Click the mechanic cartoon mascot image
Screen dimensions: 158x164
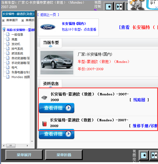[136, 5]
